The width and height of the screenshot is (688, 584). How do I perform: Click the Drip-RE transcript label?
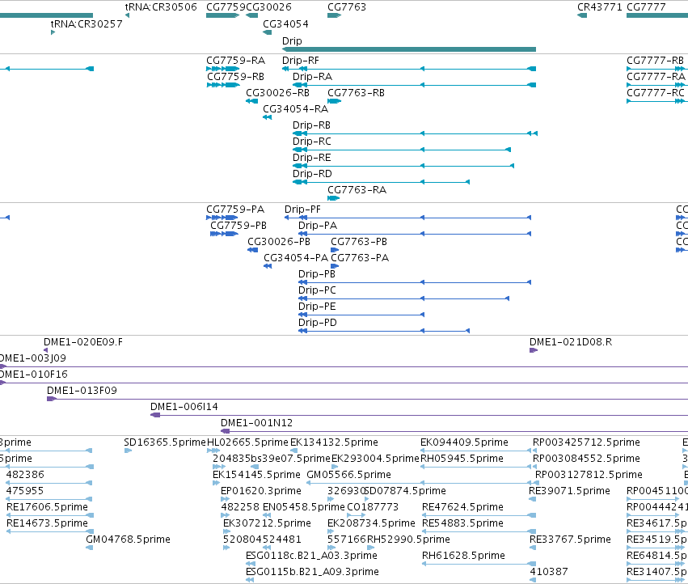[x=311, y=158]
